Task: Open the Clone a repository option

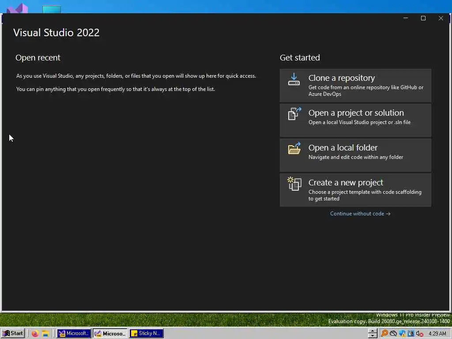Action: (355, 85)
